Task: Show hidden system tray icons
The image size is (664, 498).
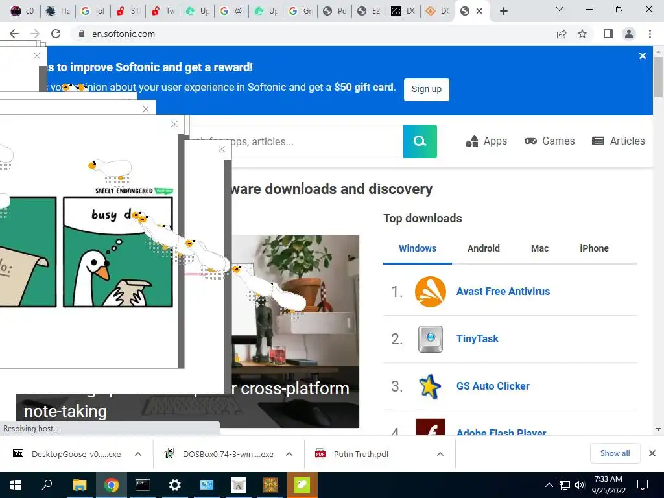Action: pos(549,485)
